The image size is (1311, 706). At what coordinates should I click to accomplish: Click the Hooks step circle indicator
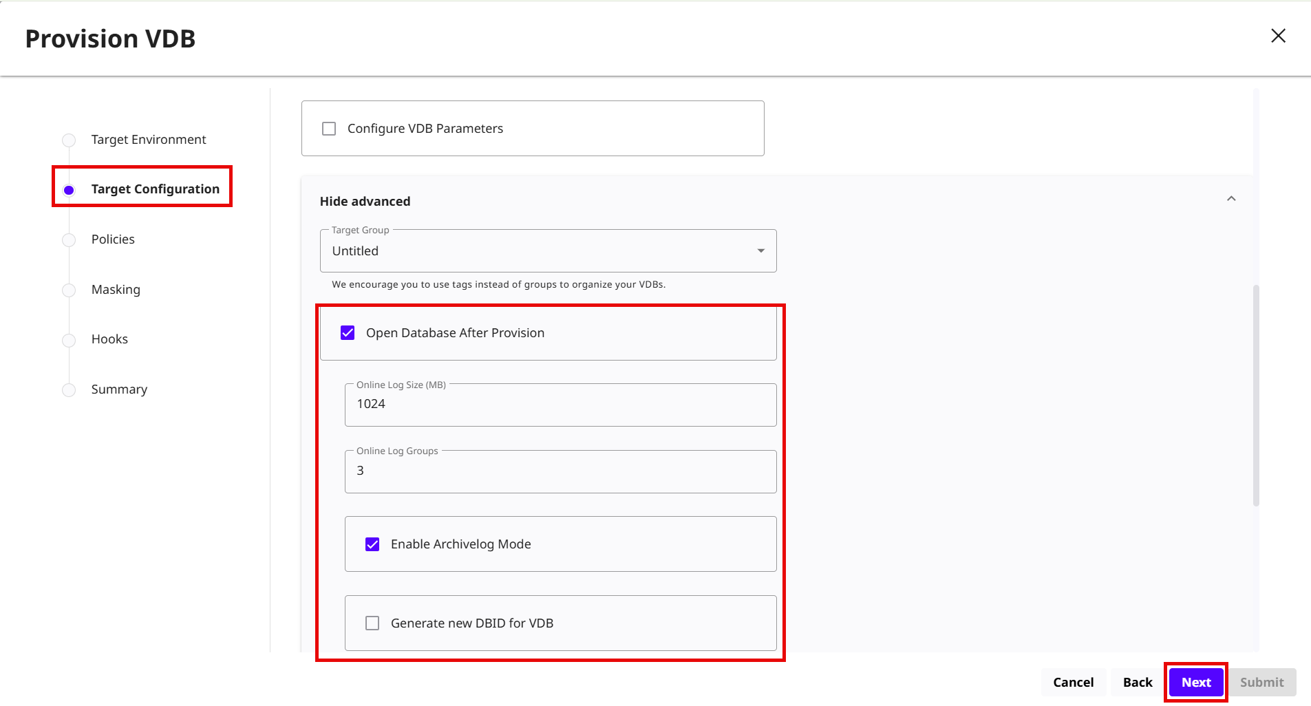point(69,340)
